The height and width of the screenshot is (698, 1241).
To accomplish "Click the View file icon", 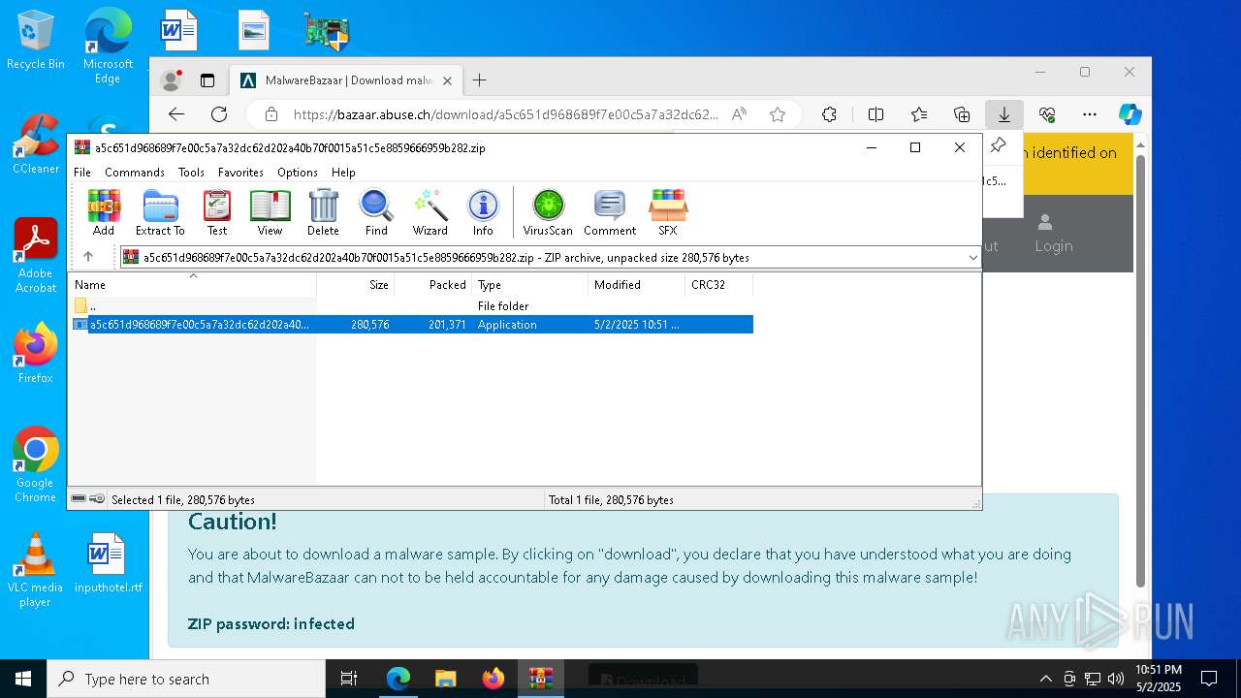I will (270, 212).
